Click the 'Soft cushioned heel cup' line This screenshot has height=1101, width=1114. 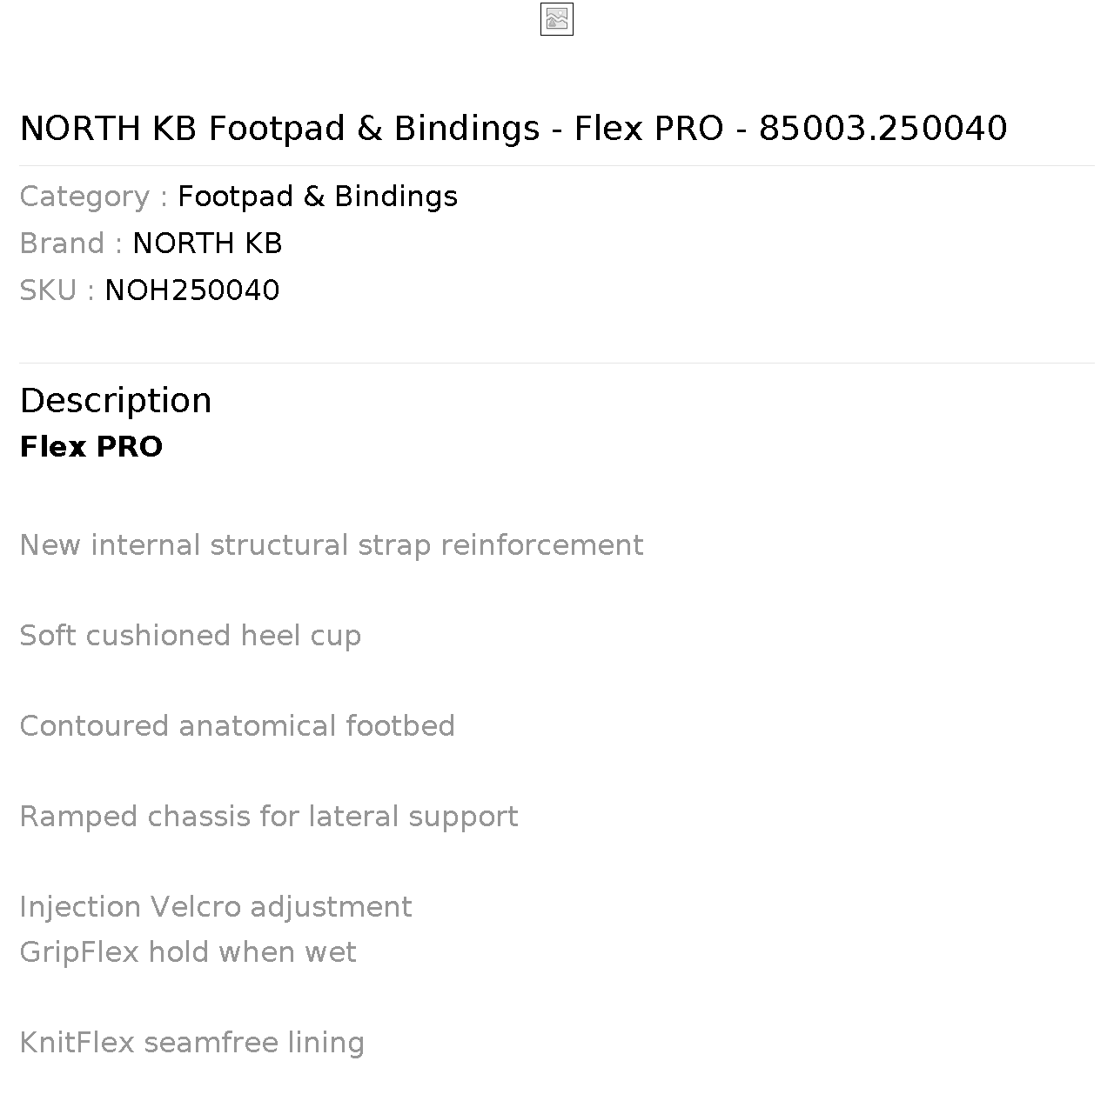coord(191,636)
